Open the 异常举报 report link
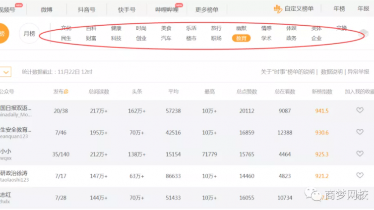This screenshot has height=210, width=374. pos(359,72)
